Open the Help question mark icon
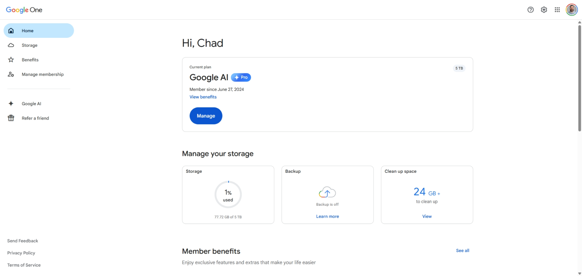The width and height of the screenshot is (582, 276). point(530,10)
